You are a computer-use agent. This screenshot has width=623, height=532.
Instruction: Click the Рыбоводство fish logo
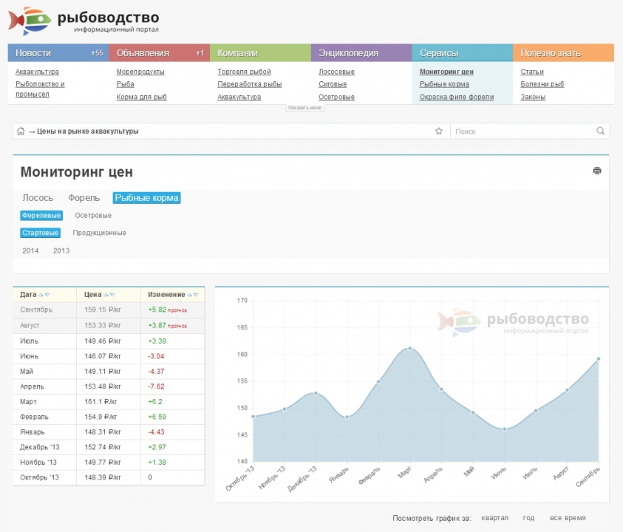pyautogui.click(x=30, y=20)
